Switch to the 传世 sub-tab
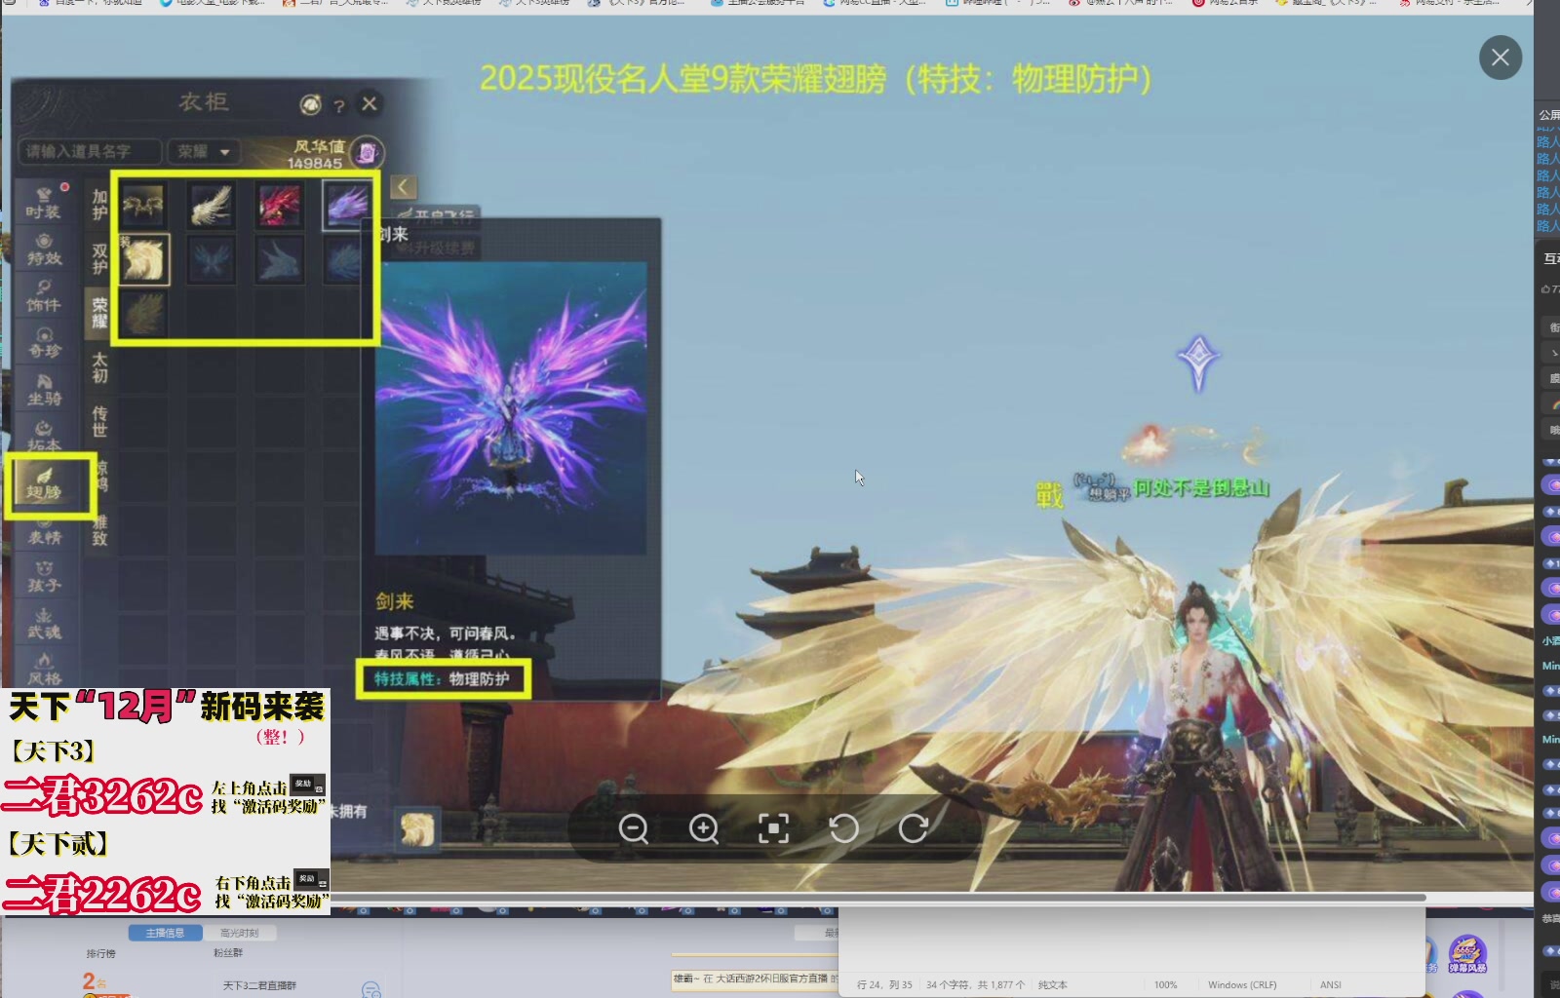Image resolution: width=1560 pixels, height=998 pixels. [x=99, y=422]
